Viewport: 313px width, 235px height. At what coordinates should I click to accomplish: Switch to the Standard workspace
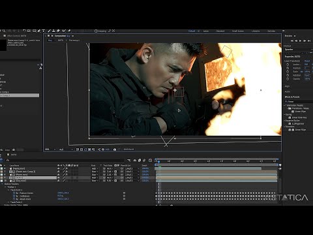pyautogui.click(x=220, y=31)
